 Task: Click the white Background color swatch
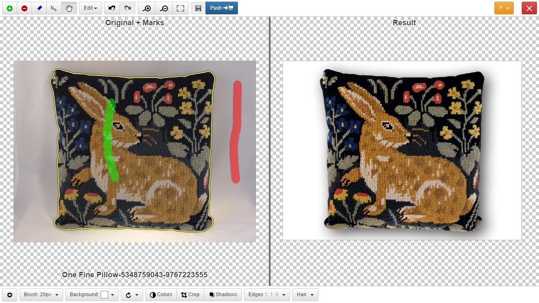pos(104,295)
